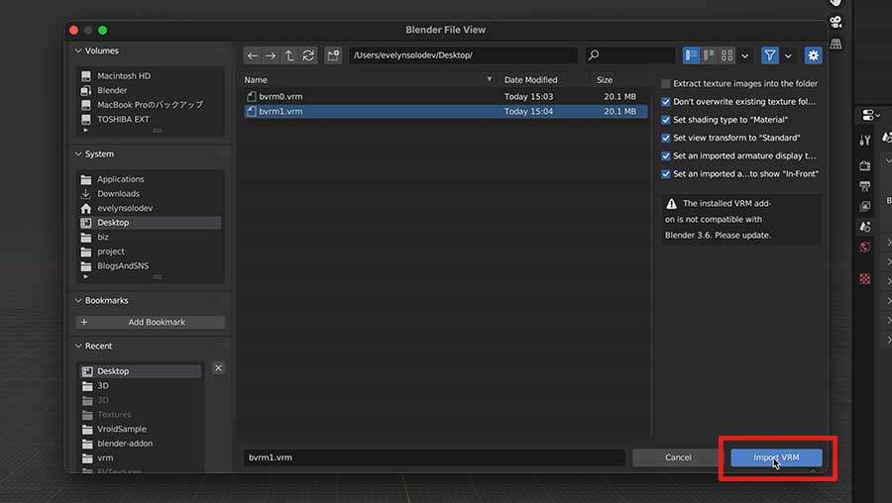Image resolution: width=892 pixels, height=503 pixels.
Task: Toggle Set an imported armature display checkbox
Action: coord(666,155)
